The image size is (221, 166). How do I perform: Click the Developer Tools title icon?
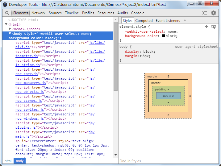pyautogui.click(x=5, y=5)
